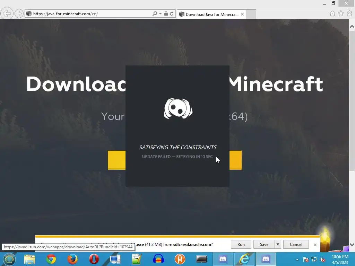Open the Action Center flag icon

click(305, 259)
